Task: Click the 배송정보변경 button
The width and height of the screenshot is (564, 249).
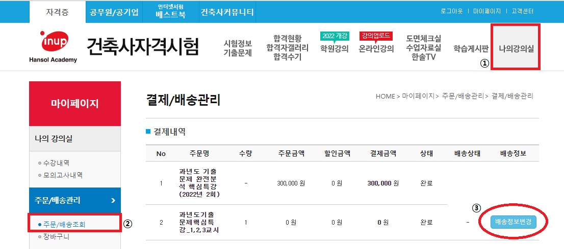Action: pos(514,223)
